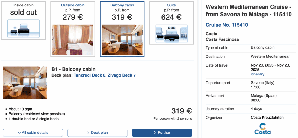Click the Outside cabin photo
Image resolution: width=298 pixels, height=138 pixels.
pos(73,40)
